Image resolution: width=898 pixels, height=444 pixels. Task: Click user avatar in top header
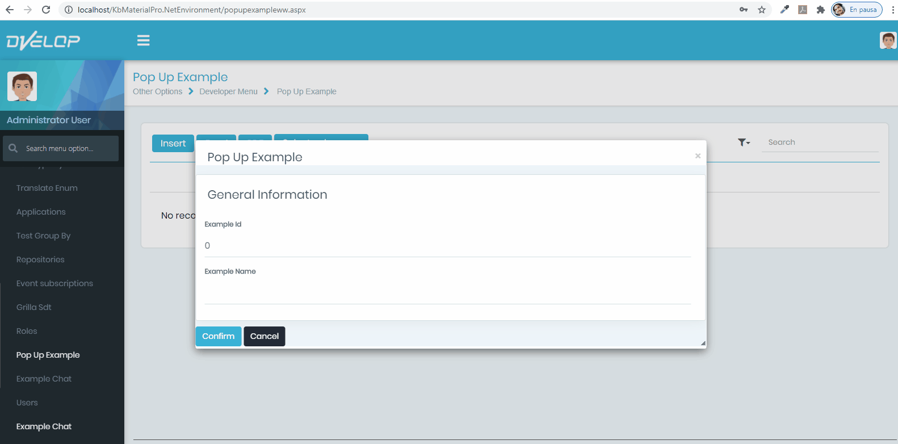click(x=888, y=40)
